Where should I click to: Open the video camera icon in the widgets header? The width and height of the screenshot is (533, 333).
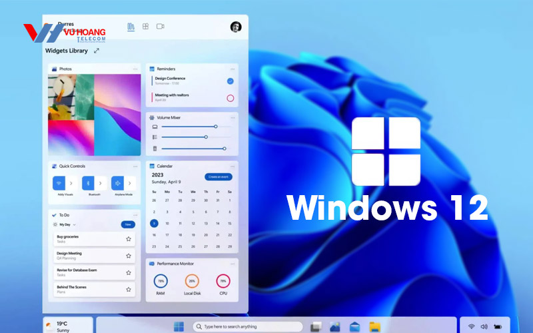coord(161,27)
